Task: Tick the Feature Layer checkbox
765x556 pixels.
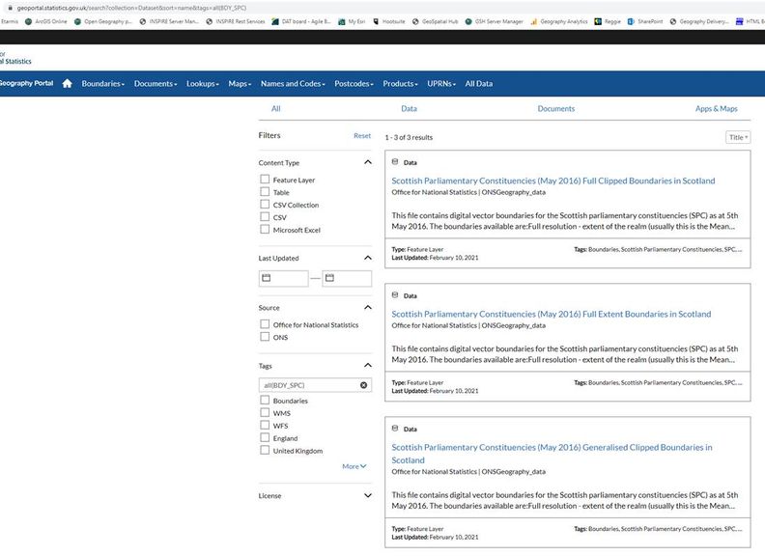Action: (265, 179)
